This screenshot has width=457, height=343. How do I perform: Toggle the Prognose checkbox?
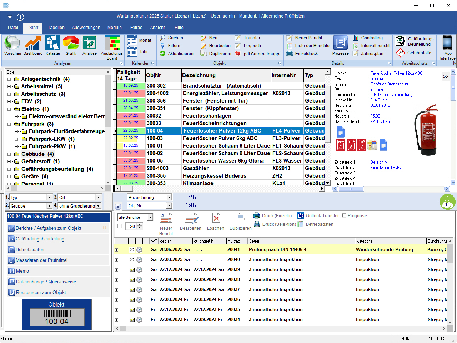pyautogui.click(x=344, y=216)
